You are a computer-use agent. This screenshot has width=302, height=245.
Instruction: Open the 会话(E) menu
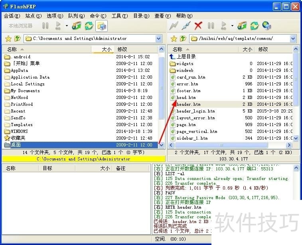coord(12,16)
